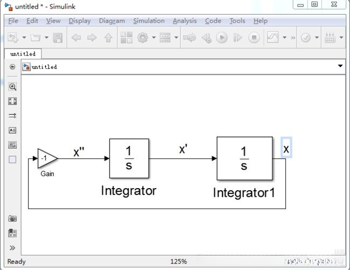Viewport: 350px width, 270px height.
Task: Open the New Model dropdown arrow
Action: coord(24,37)
